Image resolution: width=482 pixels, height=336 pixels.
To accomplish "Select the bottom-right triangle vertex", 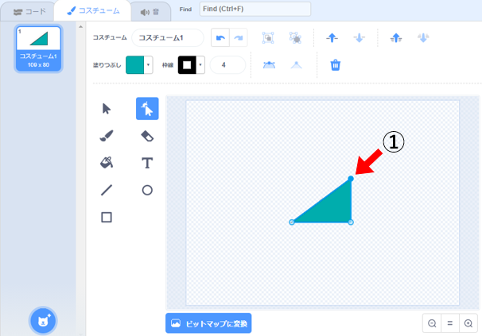I will (x=351, y=222).
